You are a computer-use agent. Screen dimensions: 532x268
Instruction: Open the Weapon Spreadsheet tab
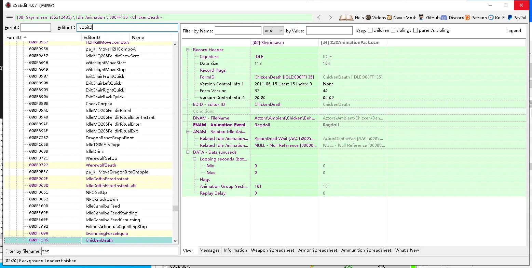point(272,250)
